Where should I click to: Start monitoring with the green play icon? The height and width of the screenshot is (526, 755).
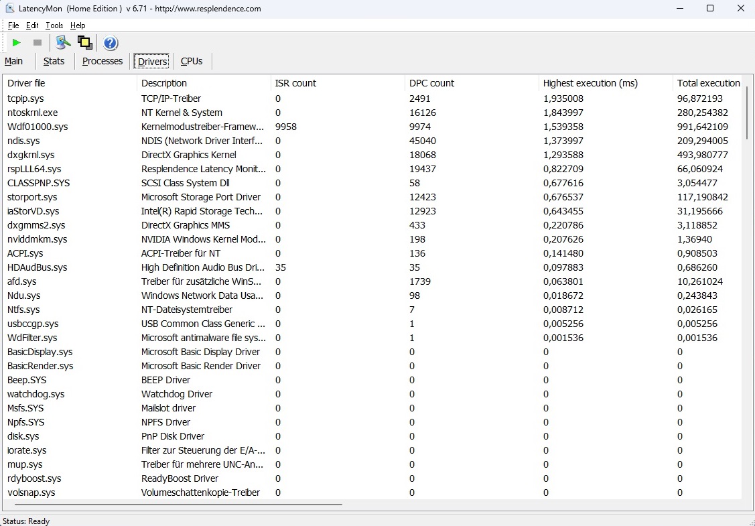pyautogui.click(x=16, y=43)
